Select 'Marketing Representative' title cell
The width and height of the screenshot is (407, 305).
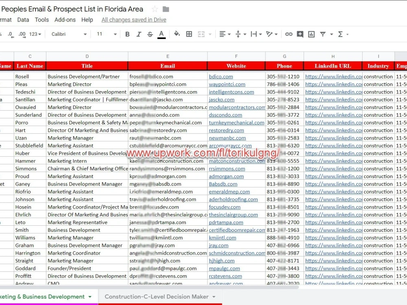(x=87, y=222)
